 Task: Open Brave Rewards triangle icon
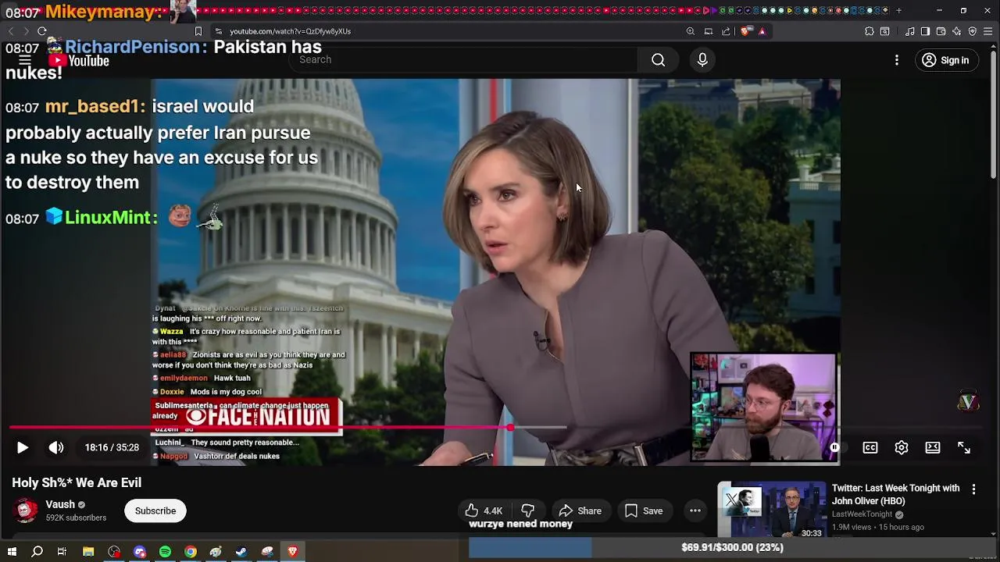762,31
